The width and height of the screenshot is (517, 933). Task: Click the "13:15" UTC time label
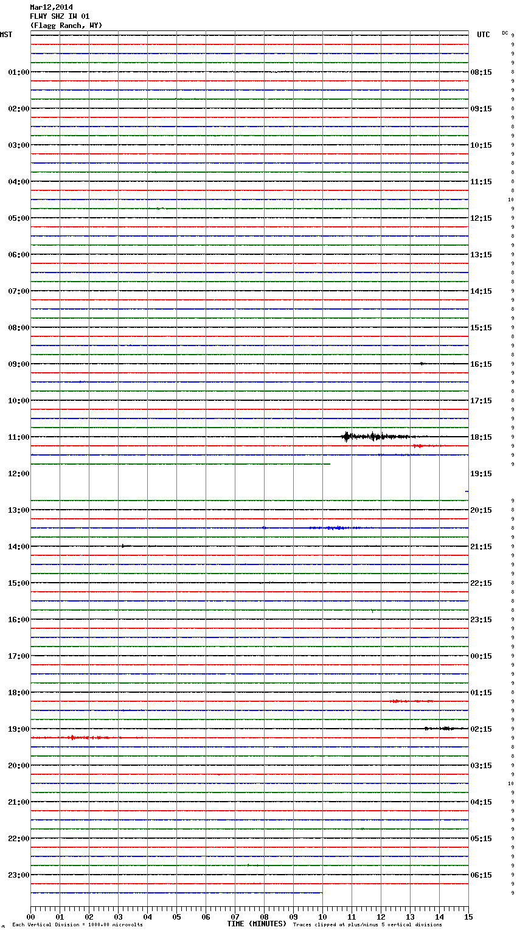coord(481,255)
